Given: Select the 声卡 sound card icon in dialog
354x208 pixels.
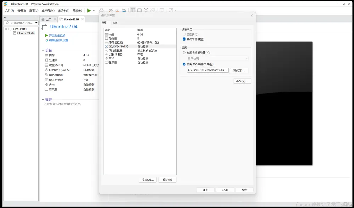Looking at the screenshot, I should tap(107, 58).
